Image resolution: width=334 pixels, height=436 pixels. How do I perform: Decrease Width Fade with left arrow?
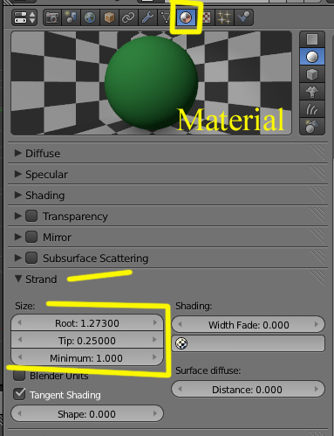180,324
